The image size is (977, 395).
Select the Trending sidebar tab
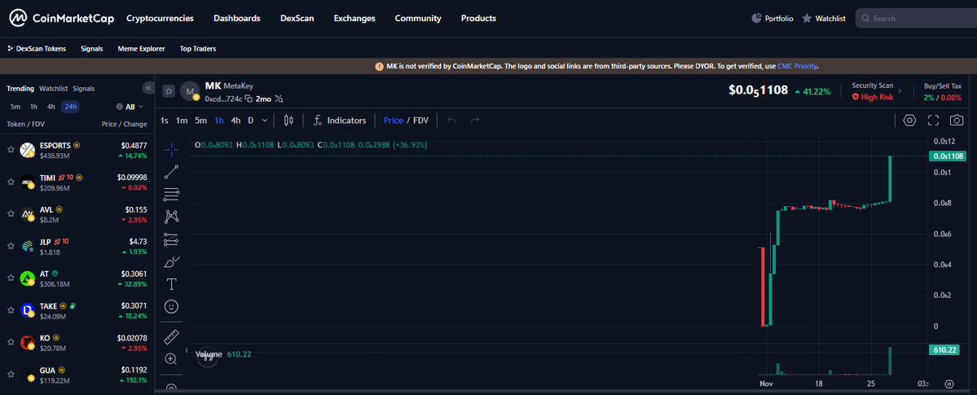[x=20, y=89]
